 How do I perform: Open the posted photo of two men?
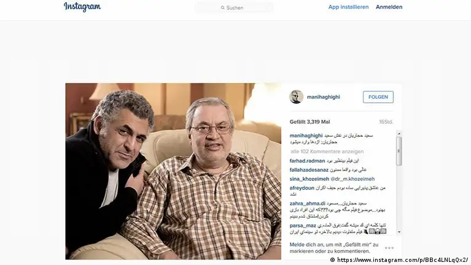(x=173, y=171)
